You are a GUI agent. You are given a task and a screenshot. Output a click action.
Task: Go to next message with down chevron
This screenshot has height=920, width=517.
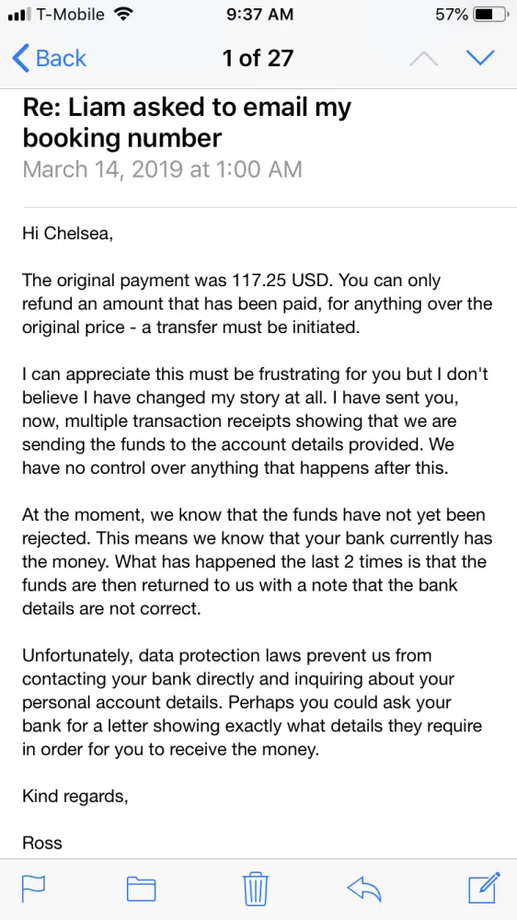(480, 57)
